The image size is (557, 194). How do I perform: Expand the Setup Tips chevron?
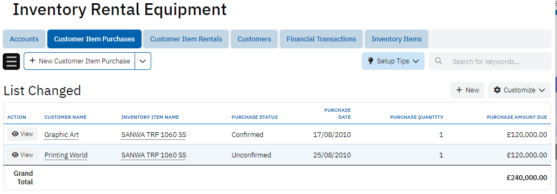(x=415, y=61)
